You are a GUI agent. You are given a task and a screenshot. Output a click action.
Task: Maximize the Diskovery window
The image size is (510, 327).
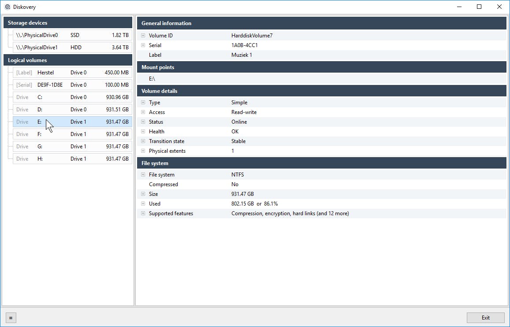pyautogui.click(x=479, y=7)
